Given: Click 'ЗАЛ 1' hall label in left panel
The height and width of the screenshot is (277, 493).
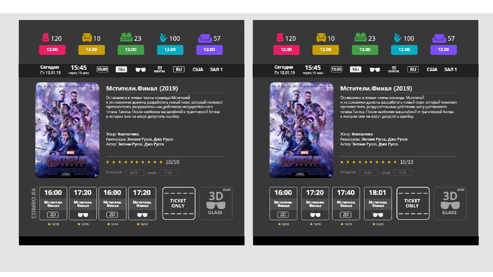Looking at the screenshot, I should pos(216,70).
